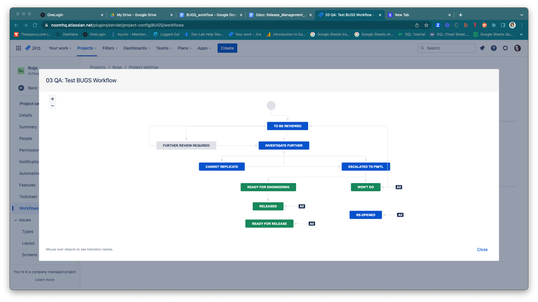Click the Create button in Jira

[227, 48]
